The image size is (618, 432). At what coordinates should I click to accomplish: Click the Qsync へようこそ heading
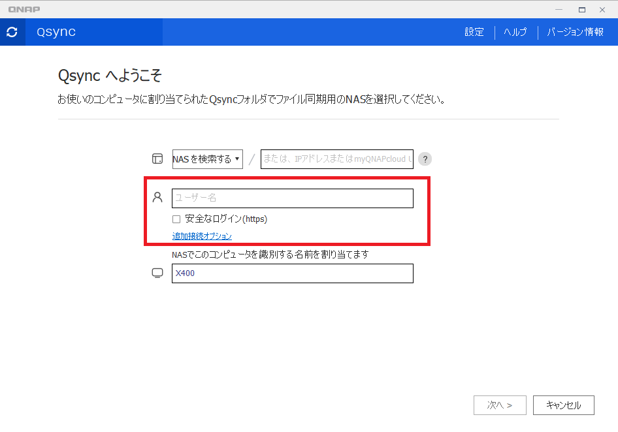tap(110, 75)
